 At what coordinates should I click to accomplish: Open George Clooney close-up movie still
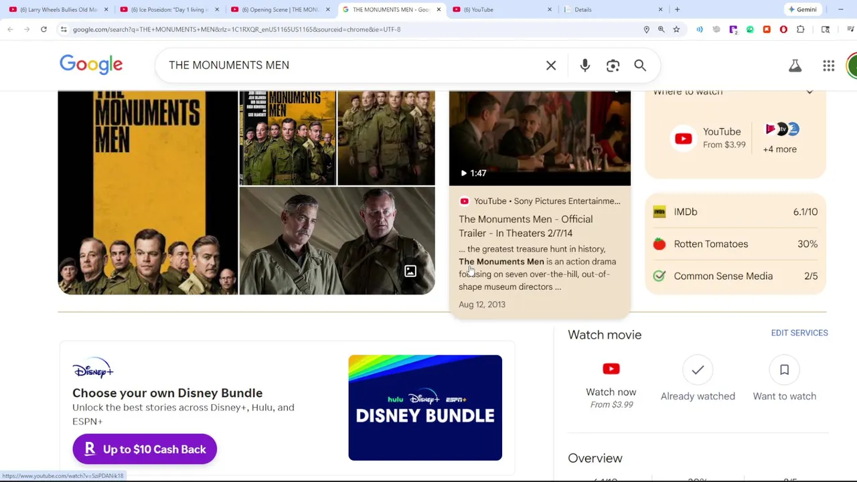coord(337,241)
